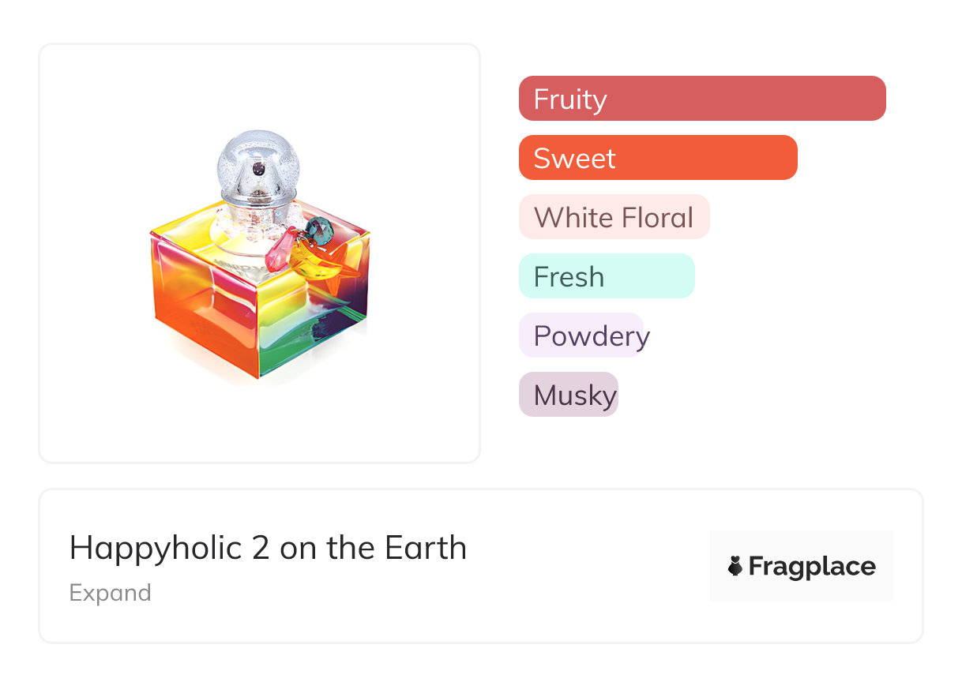Click the globe-shaped perfume bottle cap
962x682 pixels.
(x=255, y=163)
